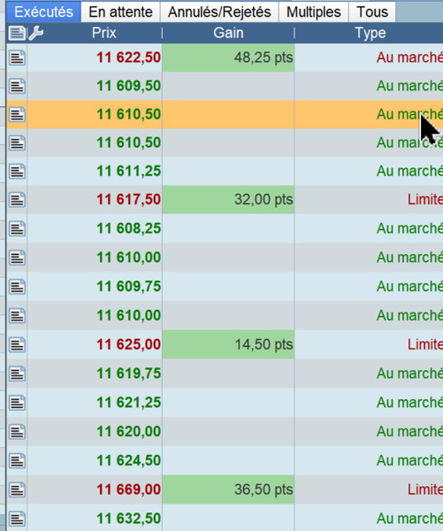443x531 pixels.
Task: Select the price 11 624,50
Action: [x=128, y=460]
